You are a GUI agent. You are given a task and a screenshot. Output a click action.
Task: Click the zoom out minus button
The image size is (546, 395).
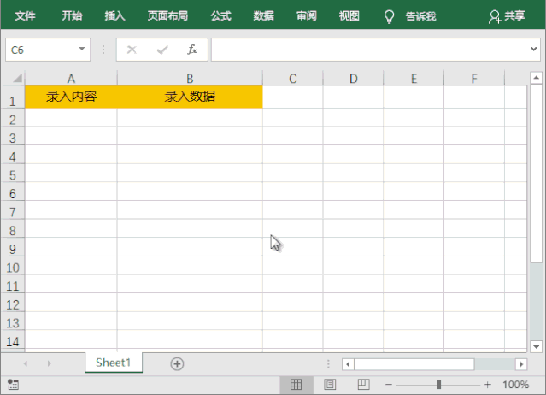[389, 385]
